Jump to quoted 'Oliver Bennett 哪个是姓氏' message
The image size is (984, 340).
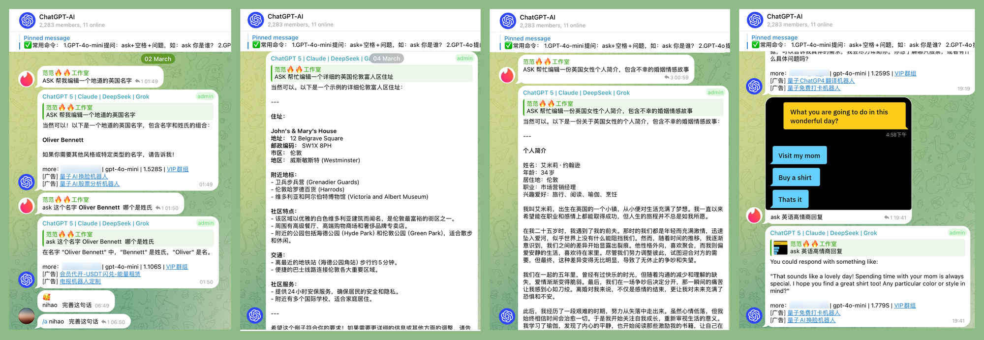coord(128,238)
